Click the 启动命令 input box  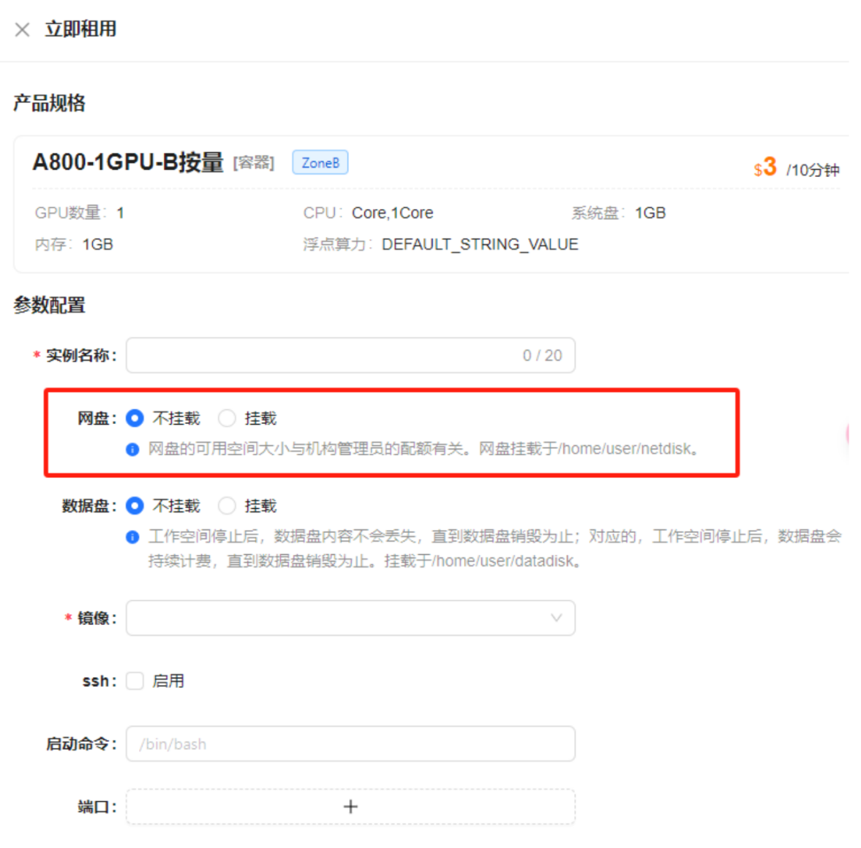pyautogui.click(x=350, y=744)
